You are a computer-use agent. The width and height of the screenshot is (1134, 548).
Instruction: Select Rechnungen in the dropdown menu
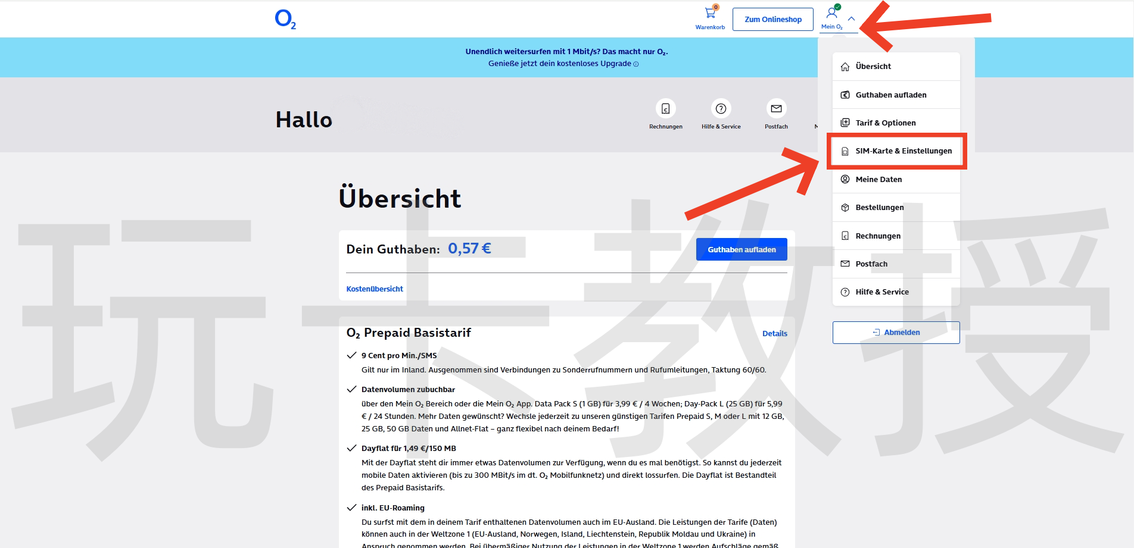click(896, 236)
